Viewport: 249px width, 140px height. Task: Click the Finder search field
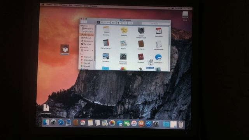click(x=156, y=24)
